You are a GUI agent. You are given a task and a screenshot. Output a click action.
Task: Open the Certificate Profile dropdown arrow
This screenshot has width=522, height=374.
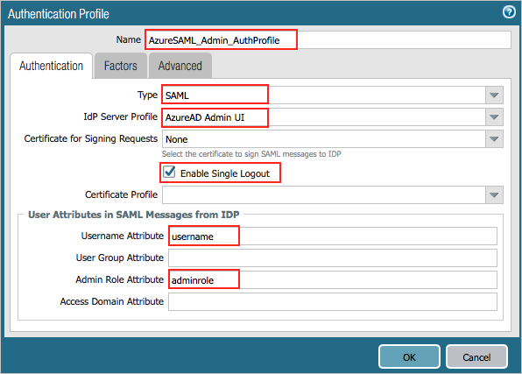click(x=494, y=194)
